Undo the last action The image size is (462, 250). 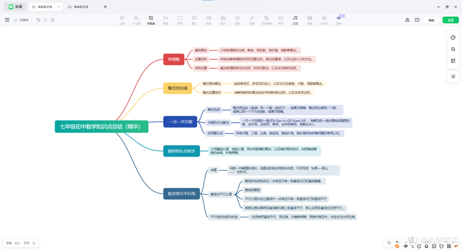38,20
